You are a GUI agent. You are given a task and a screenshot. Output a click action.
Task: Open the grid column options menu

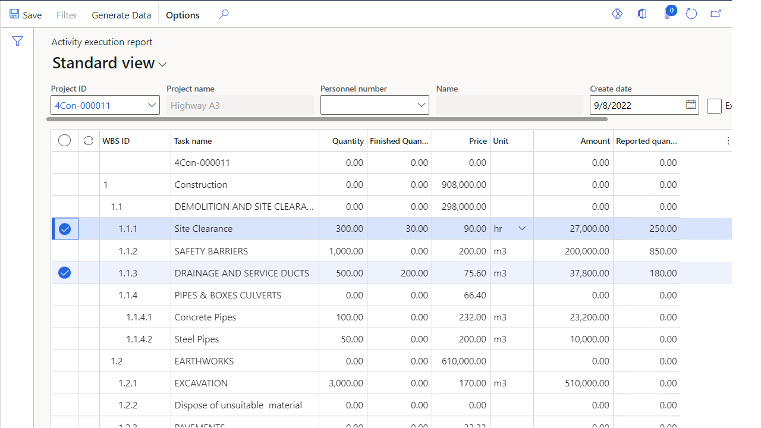[728, 141]
